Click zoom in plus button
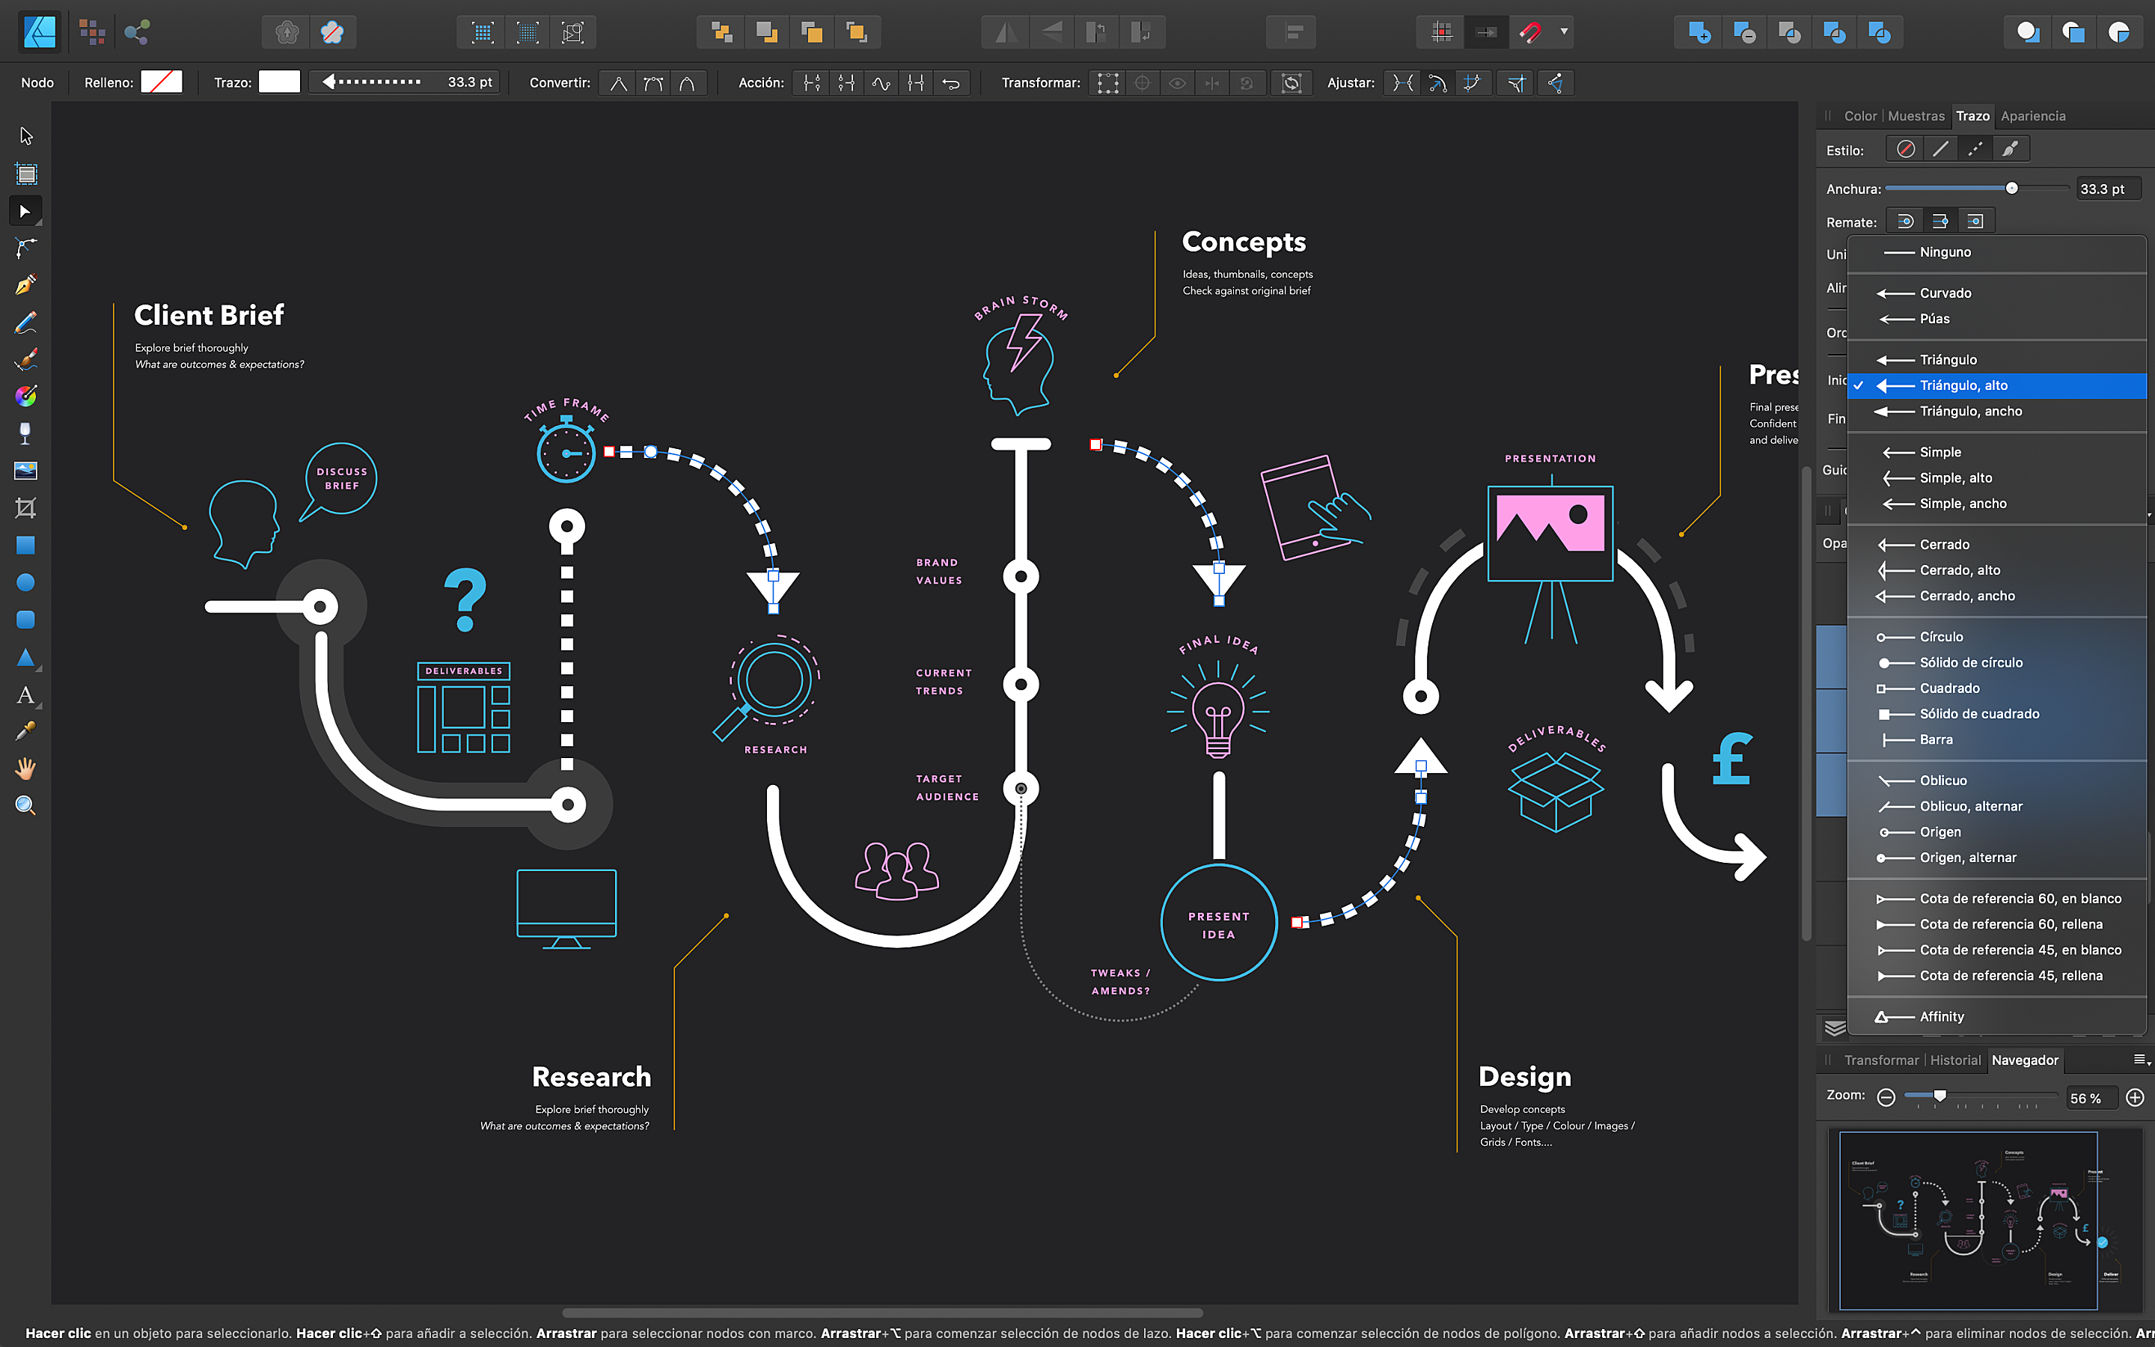2155x1347 pixels. [x=2135, y=1098]
